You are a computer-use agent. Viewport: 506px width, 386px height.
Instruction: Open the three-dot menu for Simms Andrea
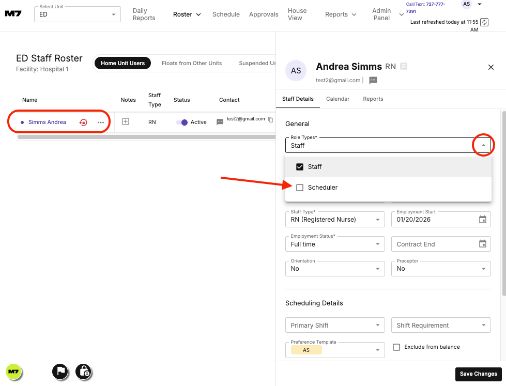click(101, 122)
